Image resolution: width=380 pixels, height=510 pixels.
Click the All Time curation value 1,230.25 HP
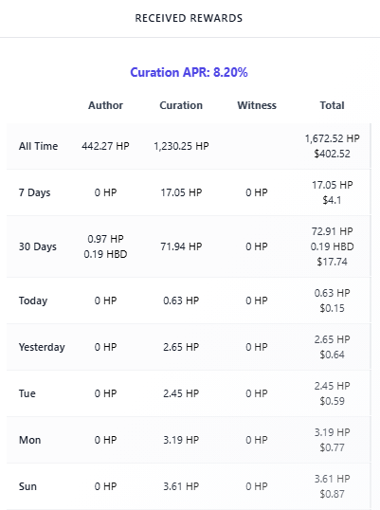click(181, 146)
